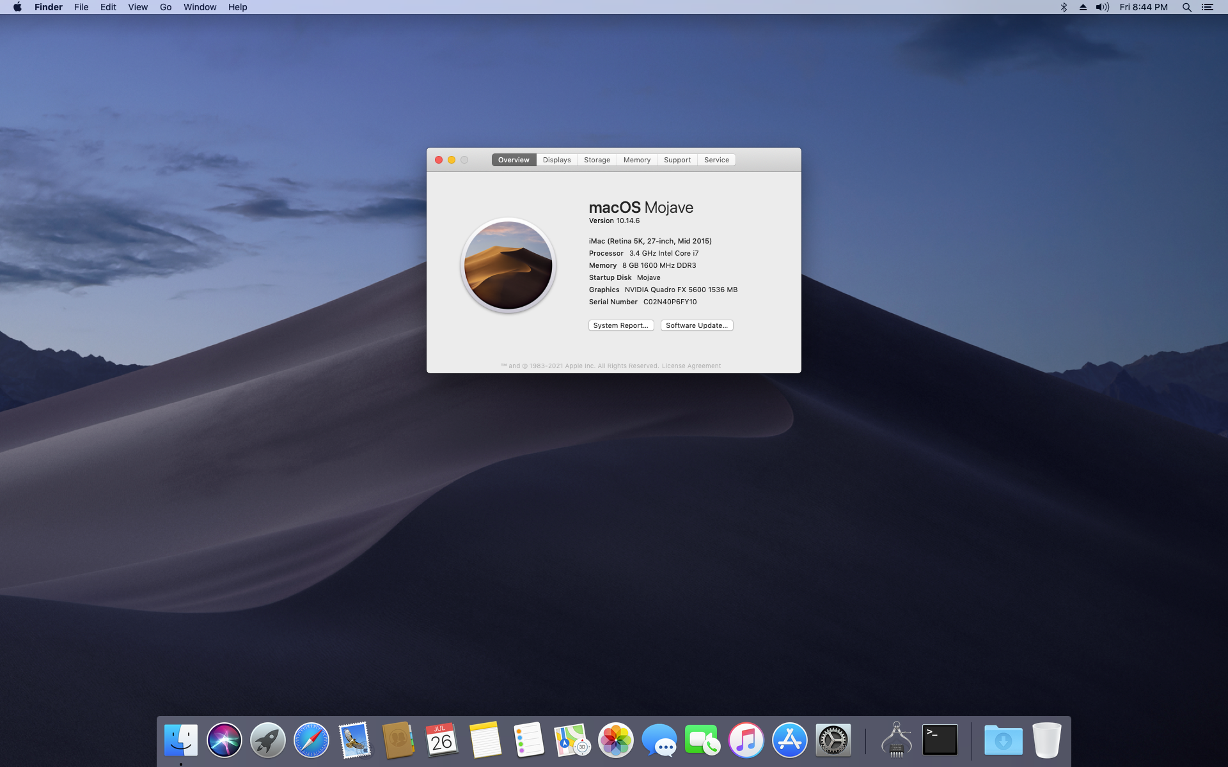Open the Memory tab
Viewport: 1228px width, 767px height.
(x=636, y=160)
